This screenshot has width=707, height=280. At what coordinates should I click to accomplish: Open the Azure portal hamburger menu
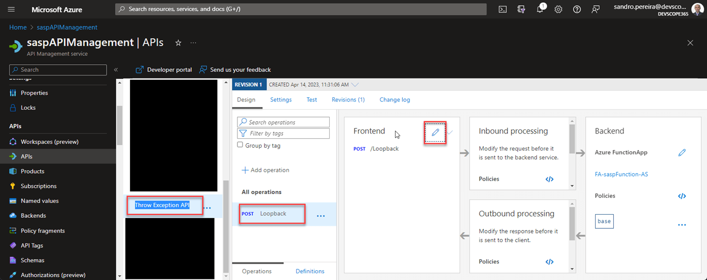(x=11, y=9)
